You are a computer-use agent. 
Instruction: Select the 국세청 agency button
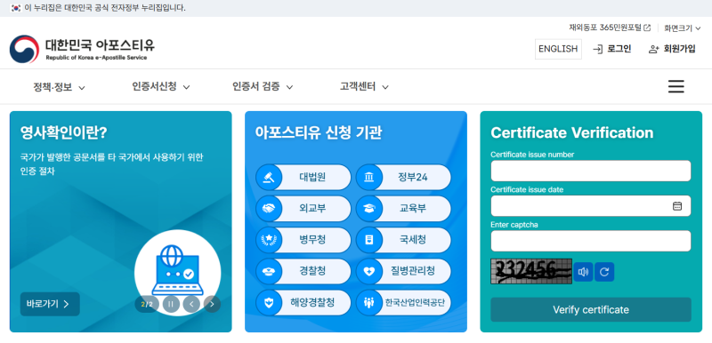pos(403,240)
